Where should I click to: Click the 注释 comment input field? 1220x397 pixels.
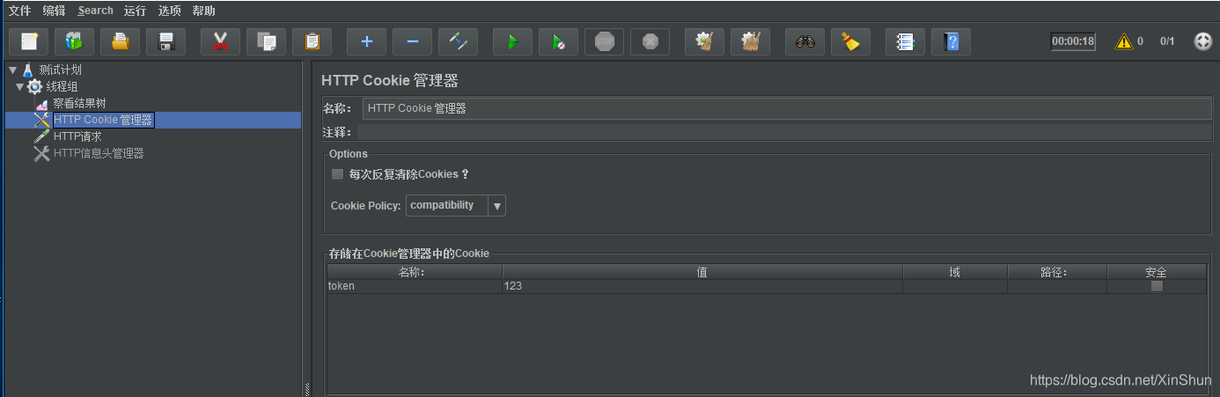click(x=784, y=132)
